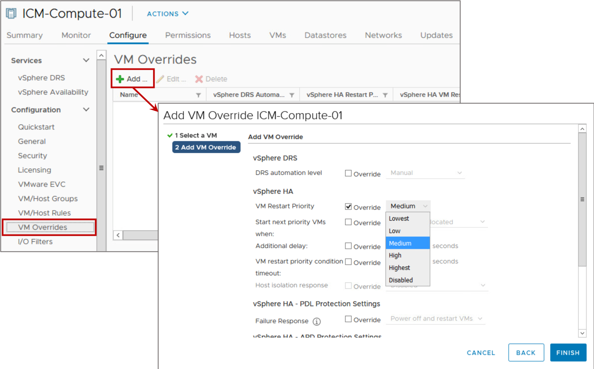Select Disabled from restart priority list
The width and height of the screenshot is (594, 369).
[408, 280]
